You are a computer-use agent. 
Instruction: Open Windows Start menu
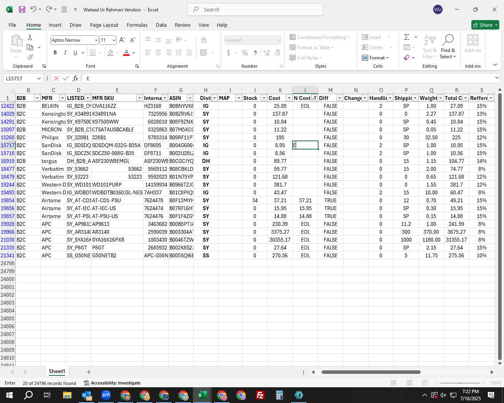[9, 395]
